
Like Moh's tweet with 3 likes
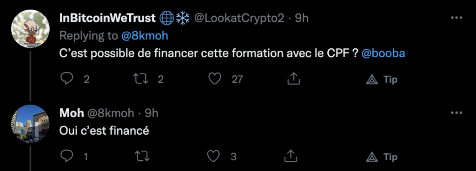pyautogui.click(x=213, y=157)
